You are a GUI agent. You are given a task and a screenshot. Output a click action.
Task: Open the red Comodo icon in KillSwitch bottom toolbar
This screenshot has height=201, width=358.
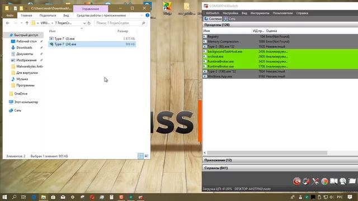coord(297,181)
